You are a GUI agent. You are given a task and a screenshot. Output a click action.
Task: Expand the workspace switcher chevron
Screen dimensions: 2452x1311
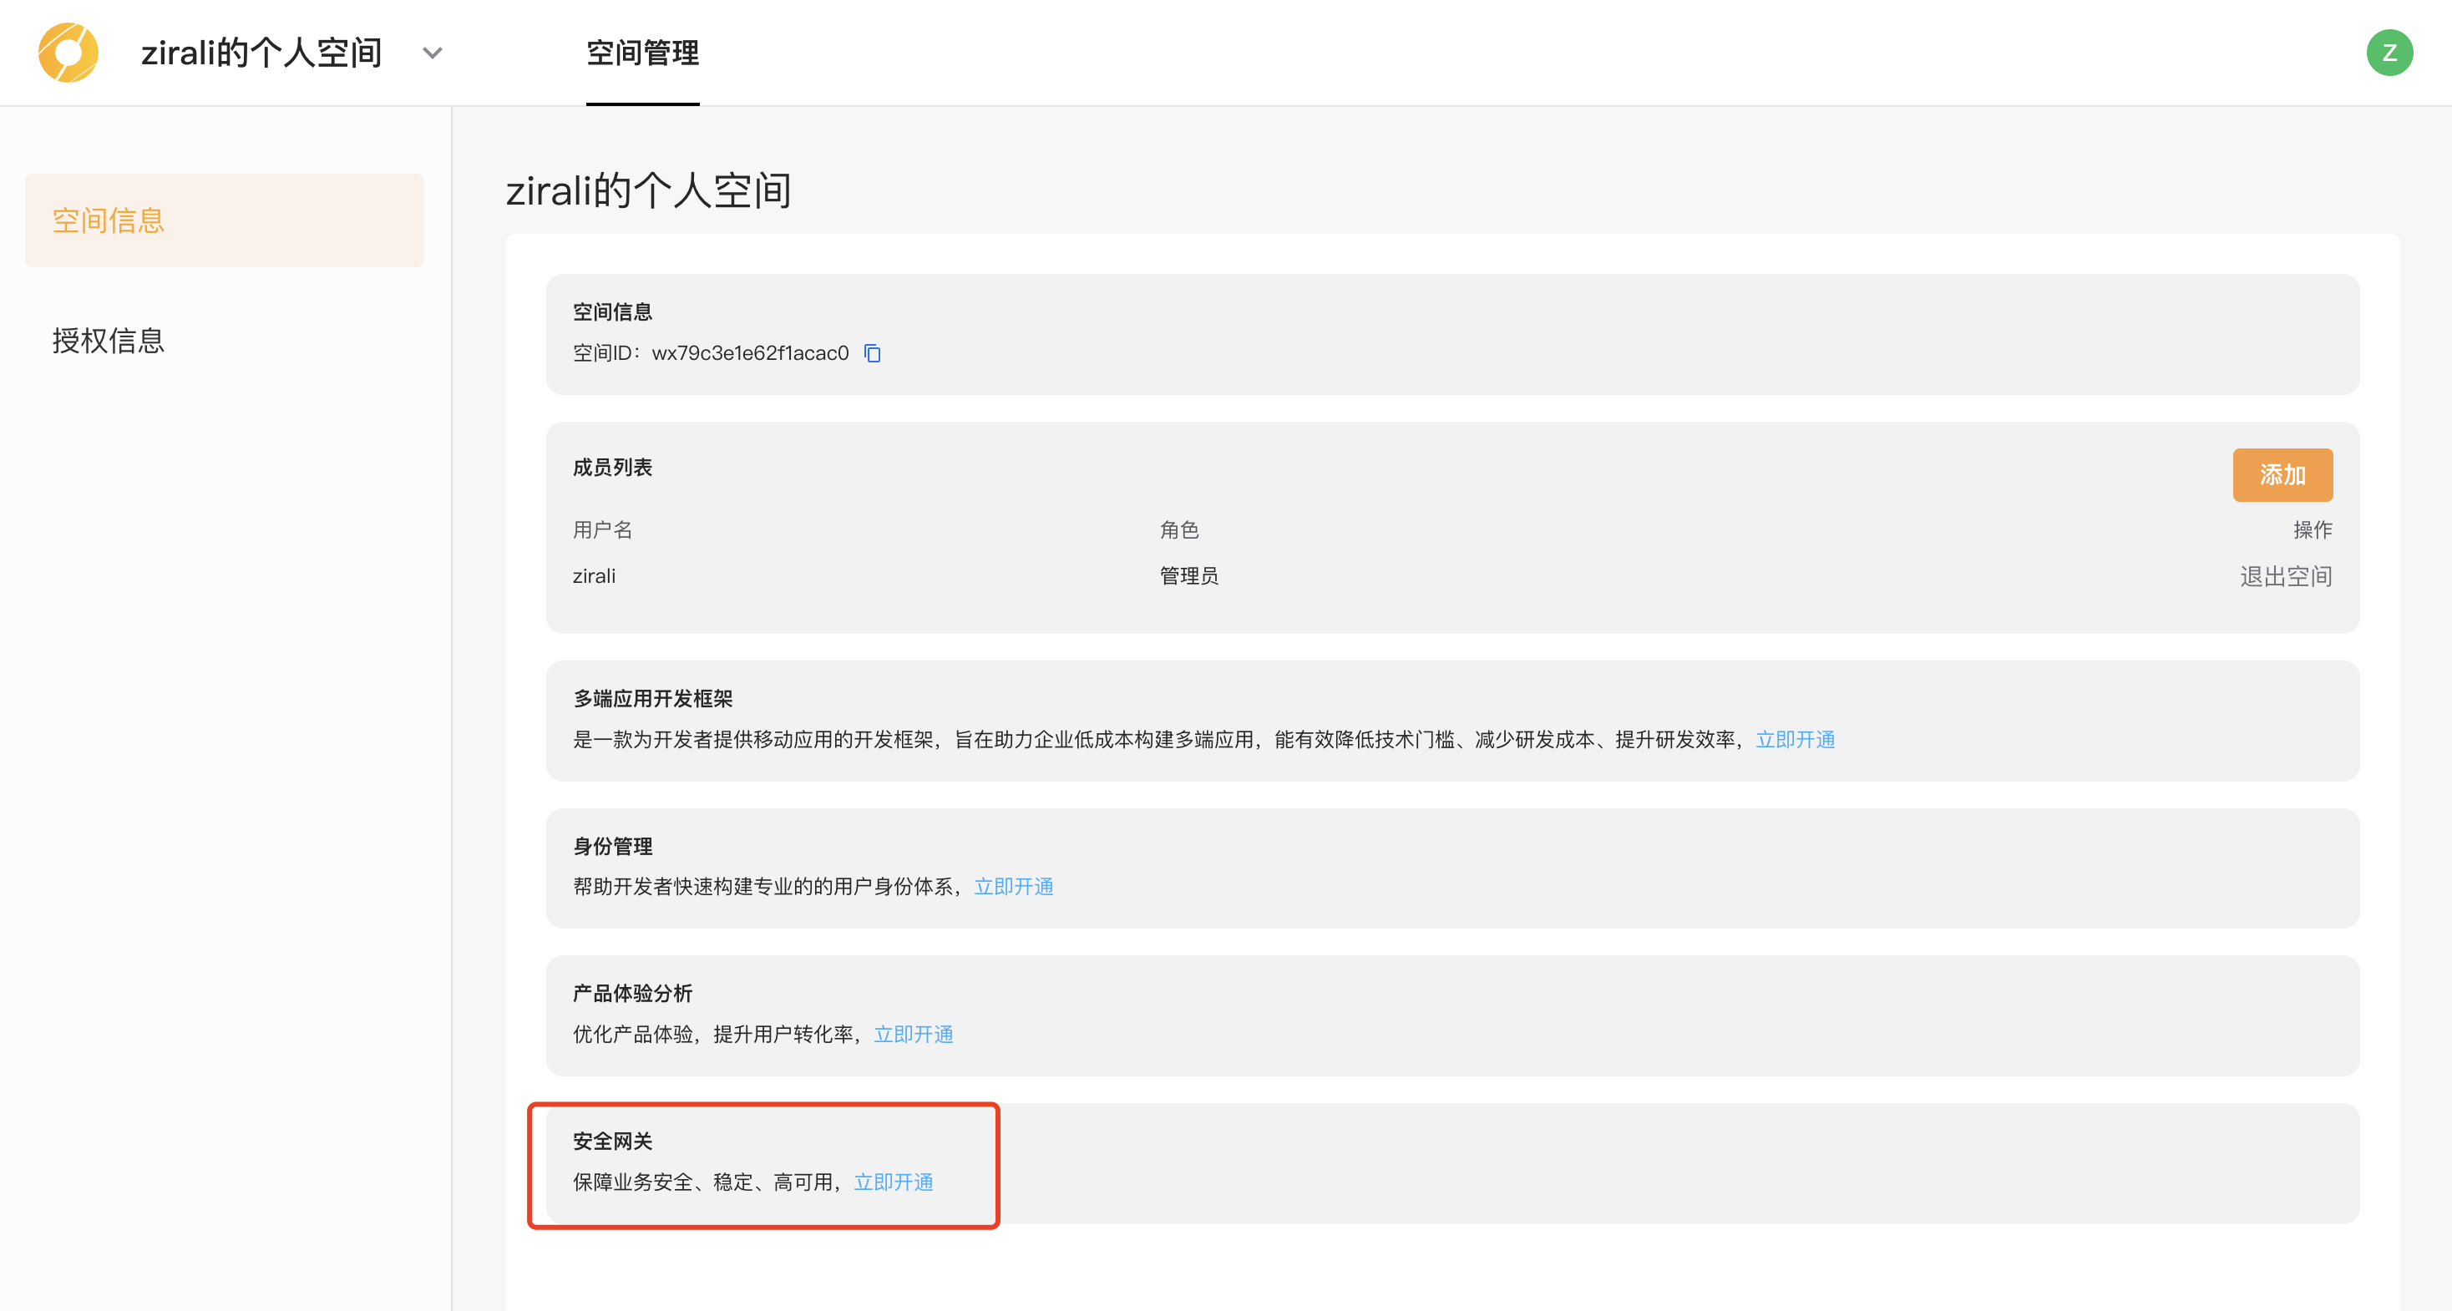pyautogui.click(x=432, y=53)
